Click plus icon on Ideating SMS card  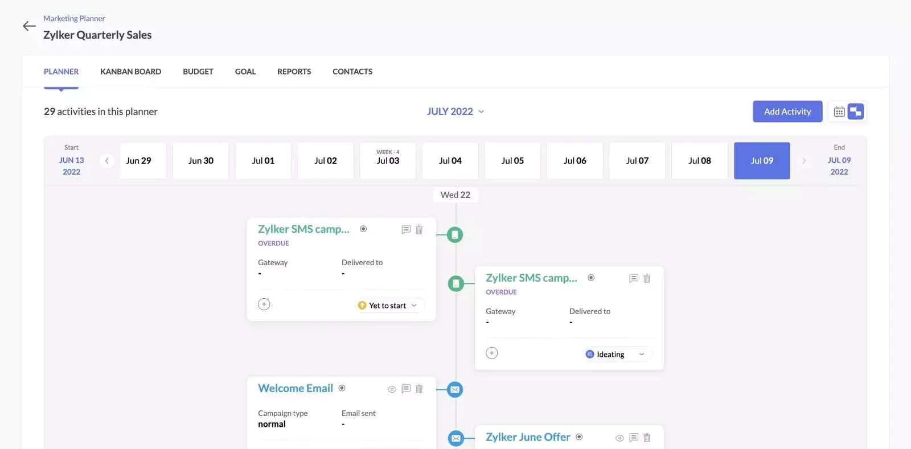point(492,353)
